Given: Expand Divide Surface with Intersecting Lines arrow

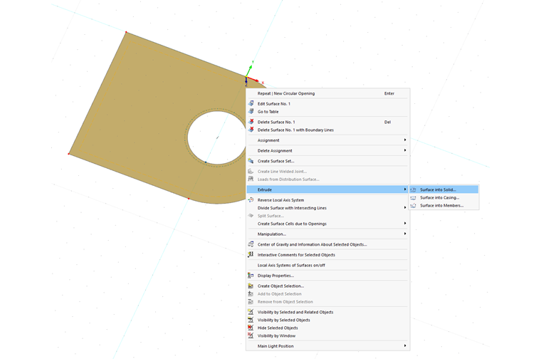Looking at the screenshot, I should click(x=405, y=207).
